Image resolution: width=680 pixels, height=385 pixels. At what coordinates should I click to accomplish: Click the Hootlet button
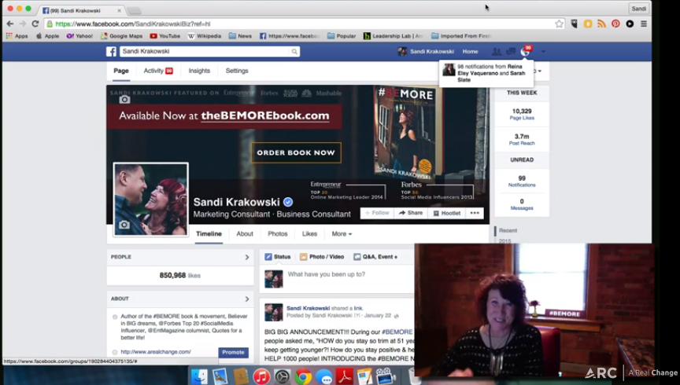(x=447, y=213)
